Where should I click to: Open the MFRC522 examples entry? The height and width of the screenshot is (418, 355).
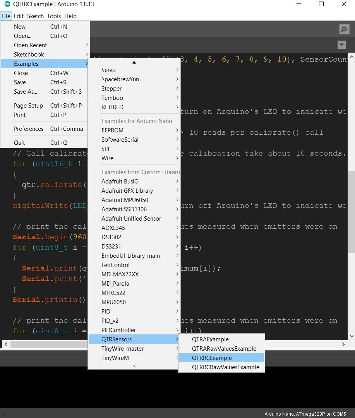(134, 293)
